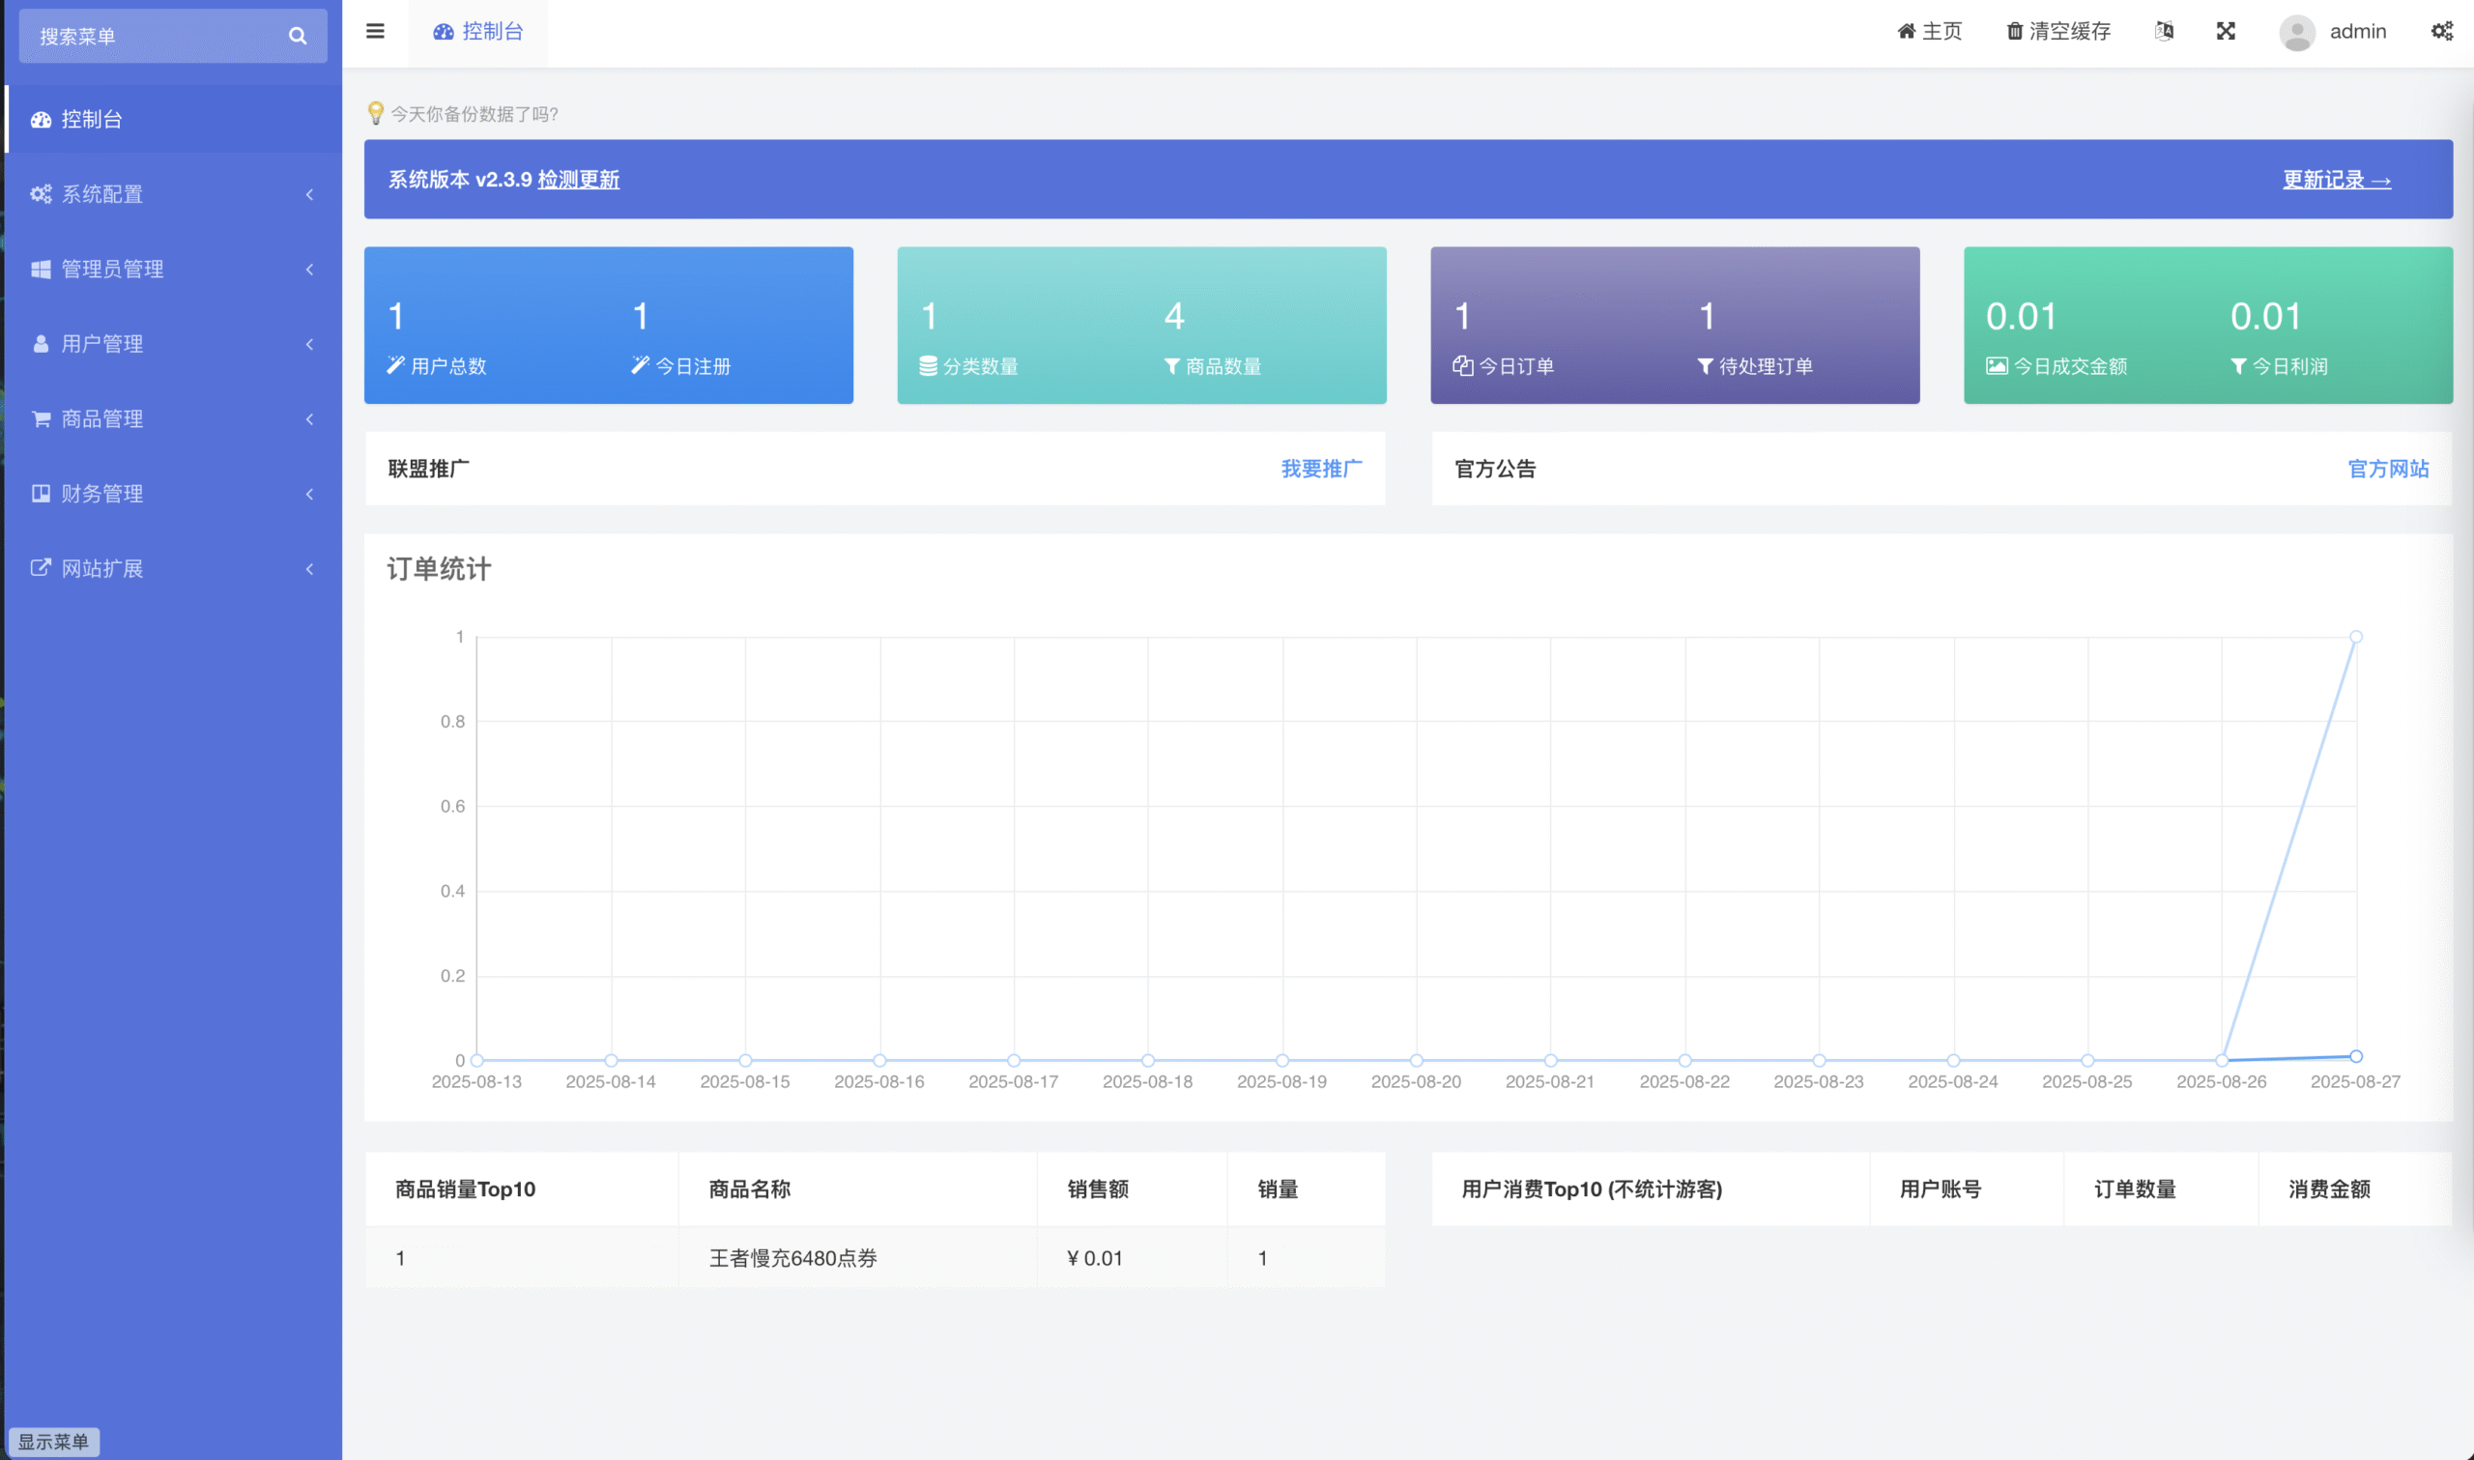Select the 控制台 tab at top
This screenshot has width=2474, height=1460.
pyautogui.click(x=479, y=32)
